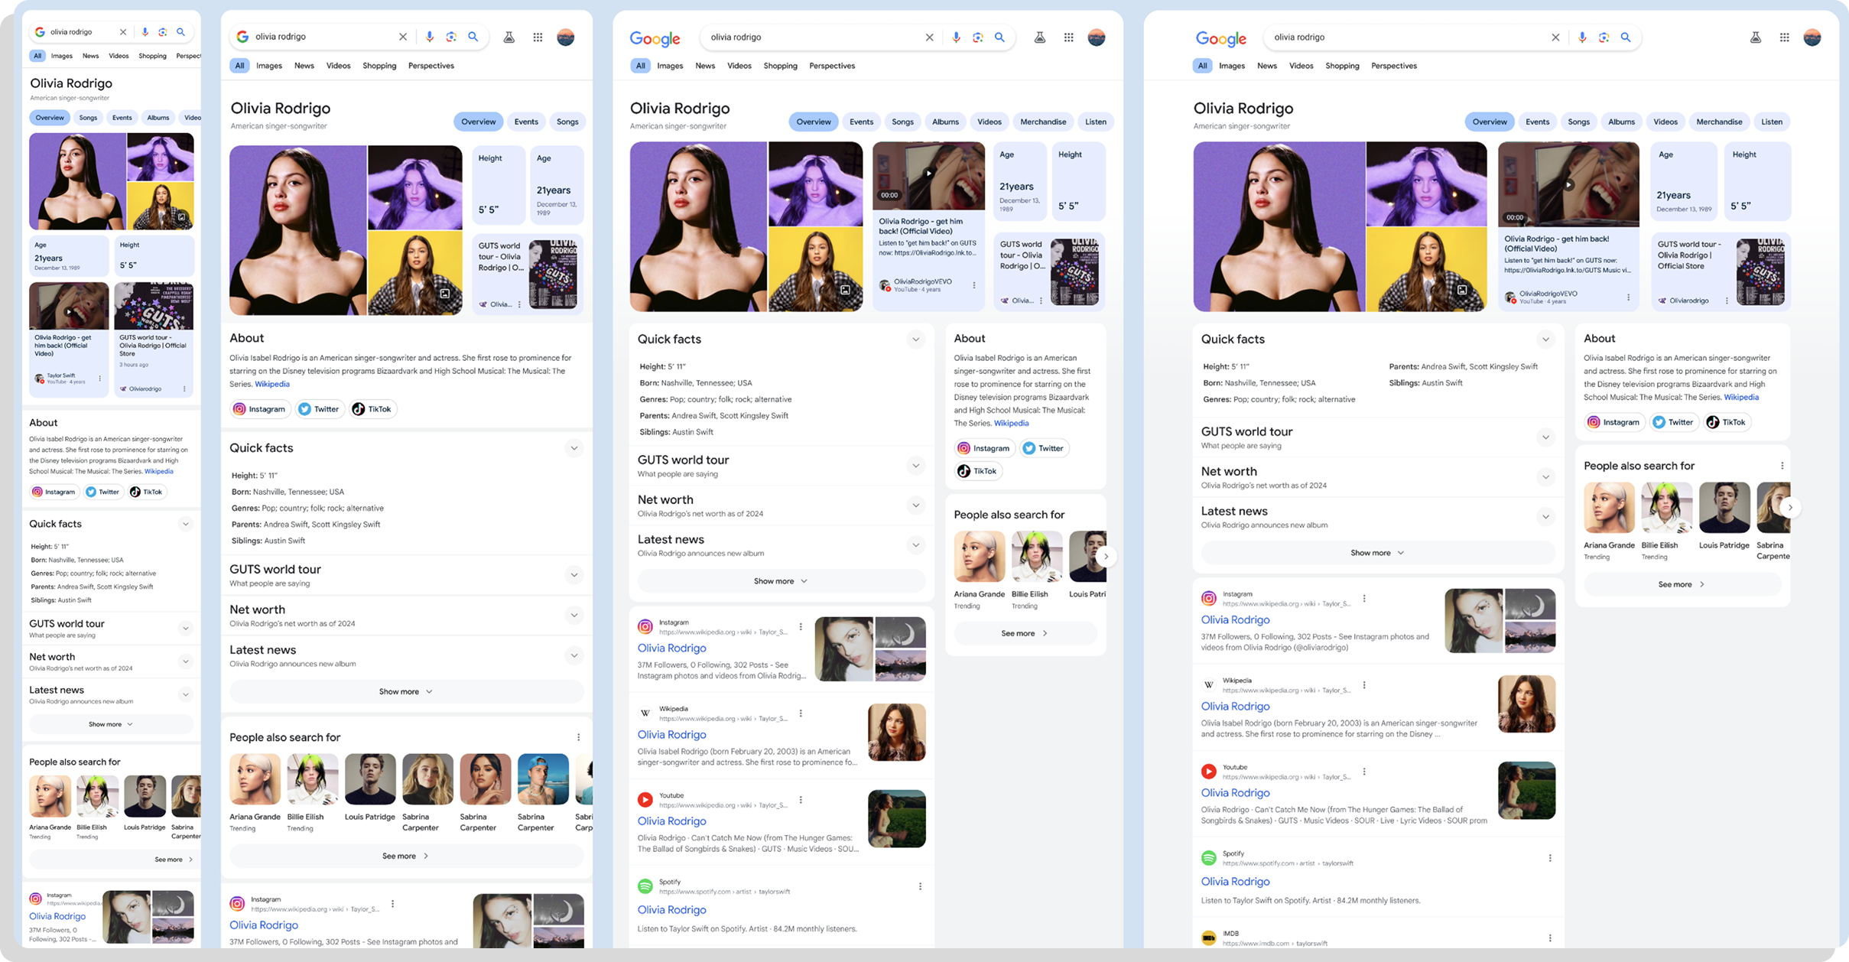Select Merchandise chip in widest layout
The image size is (1849, 962).
coord(1719,122)
